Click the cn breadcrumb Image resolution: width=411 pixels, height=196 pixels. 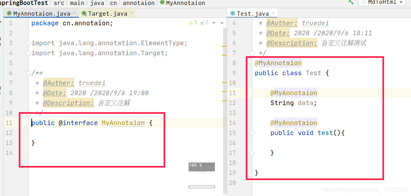pyautogui.click(x=113, y=3)
